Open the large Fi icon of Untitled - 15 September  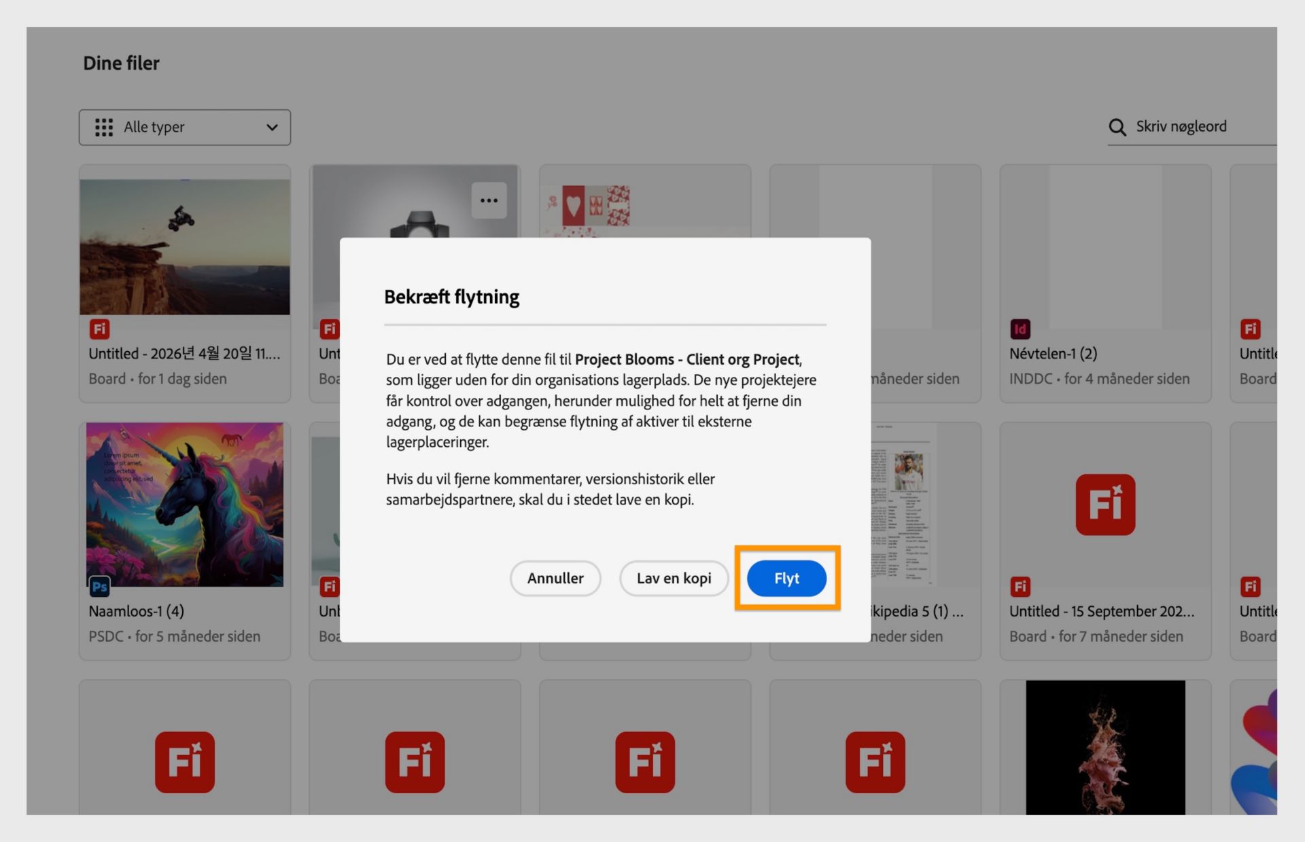click(1105, 505)
